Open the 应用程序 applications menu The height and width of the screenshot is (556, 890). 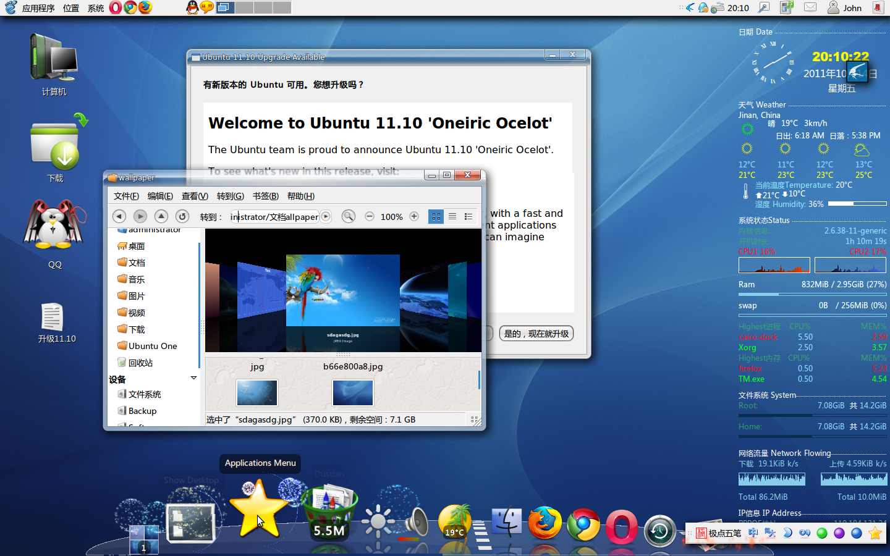click(38, 8)
